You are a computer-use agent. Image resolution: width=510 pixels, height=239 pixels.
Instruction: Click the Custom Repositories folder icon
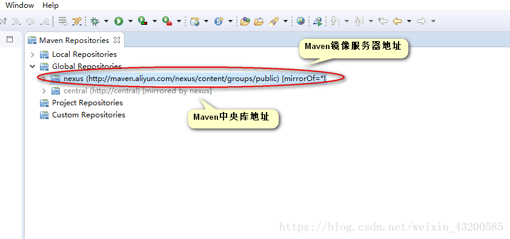click(x=44, y=115)
